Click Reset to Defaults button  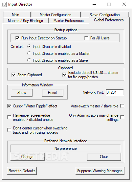[22, 171]
